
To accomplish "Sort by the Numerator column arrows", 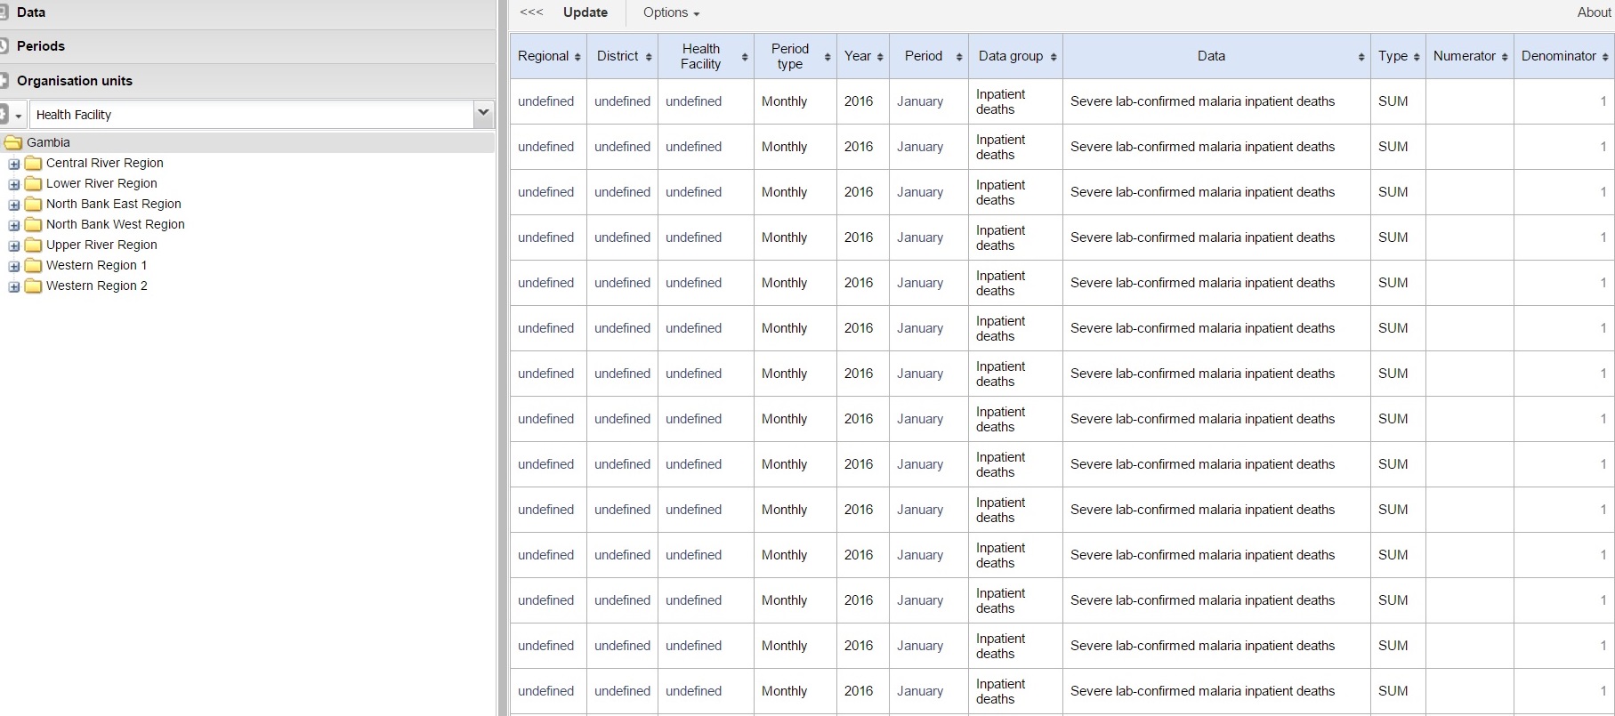I will (x=1505, y=57).
